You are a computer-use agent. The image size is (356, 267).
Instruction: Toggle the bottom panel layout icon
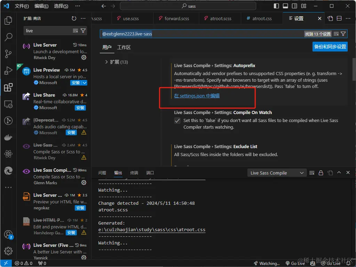pyautogui.click(x=285, y=6)
